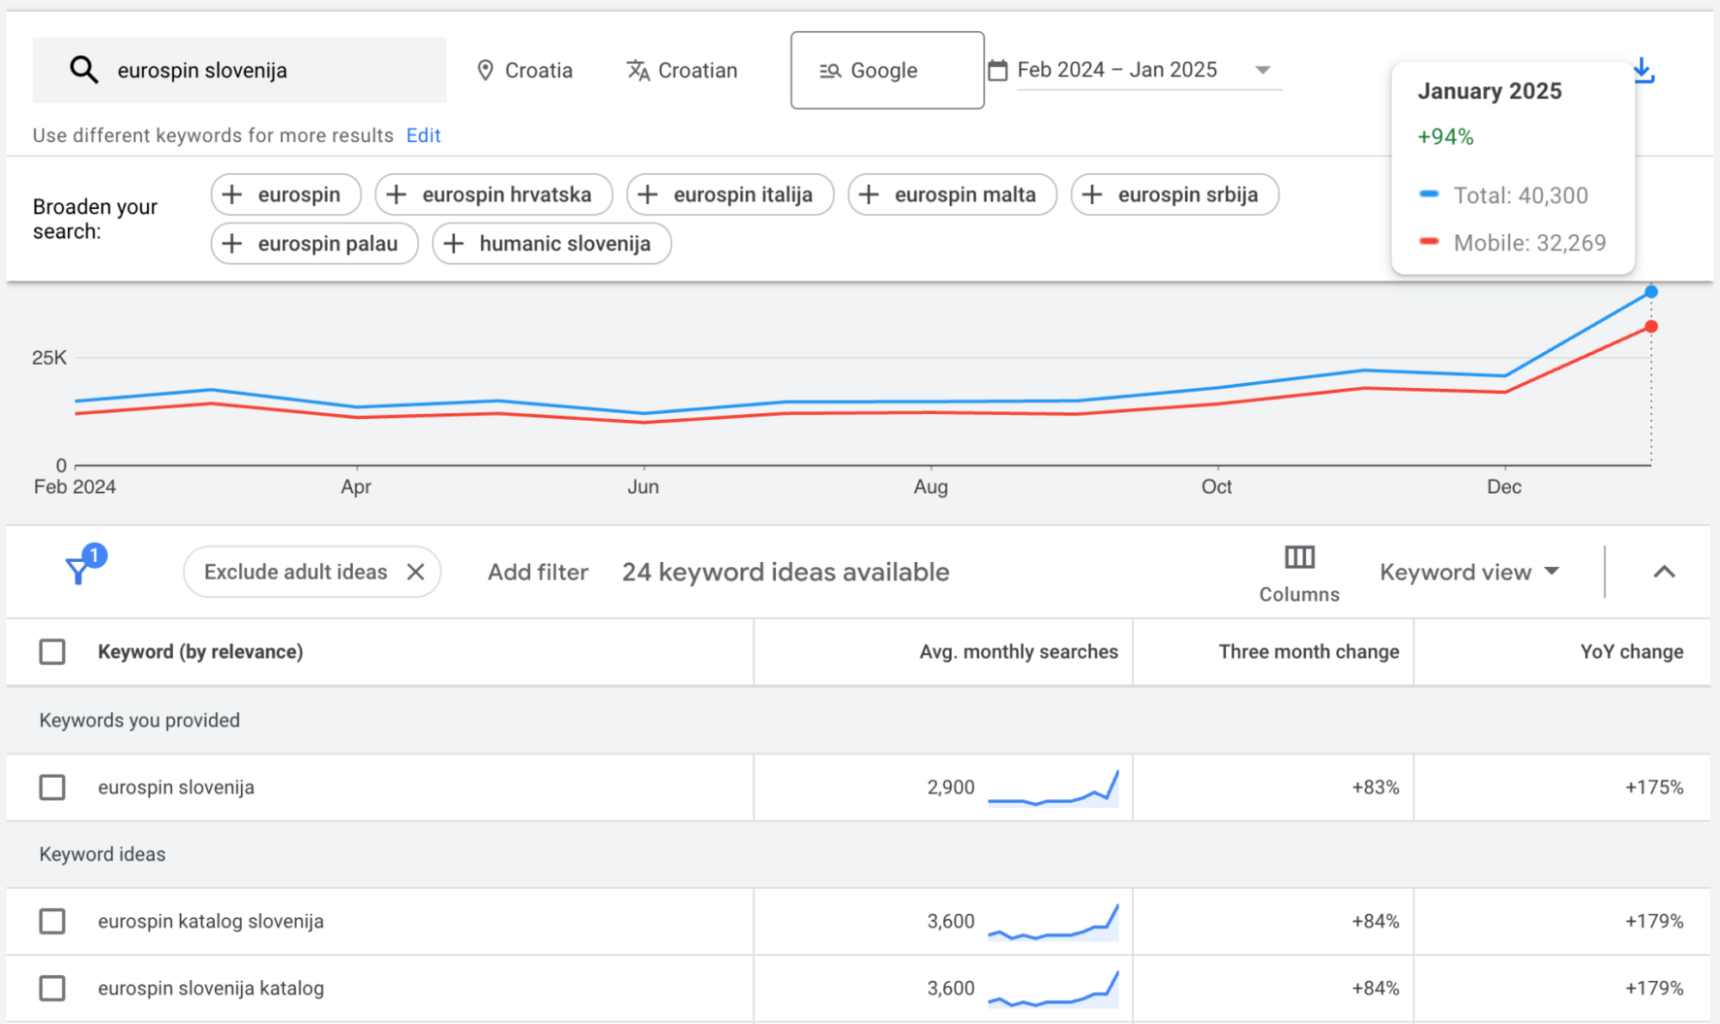The height and width of the screenshot is (1024, 1720).
Task: Click the plus icon on eurospin chip
Action: tap(231, 194)
